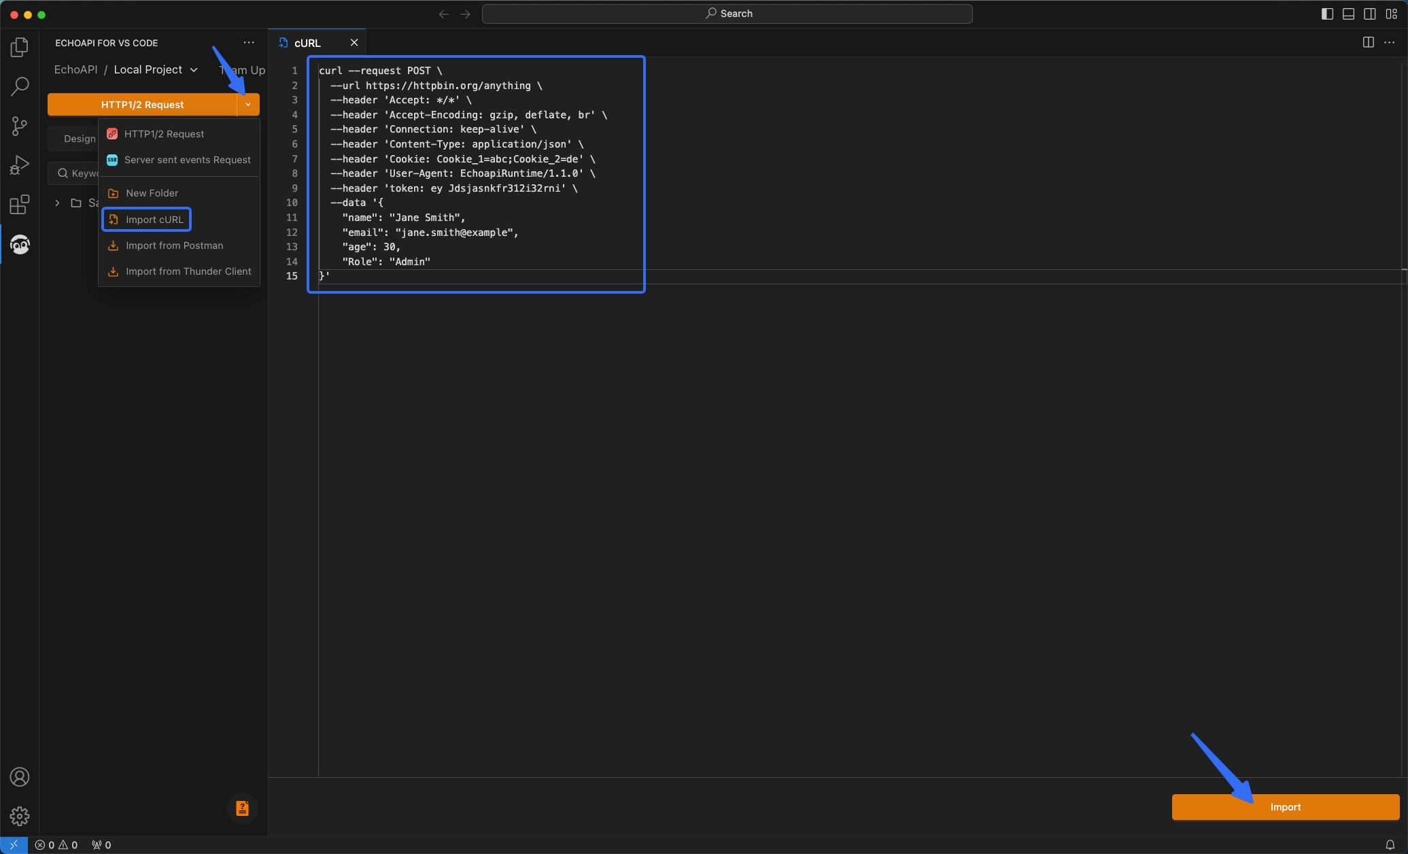Toggle the panel layout view icon
The width and height of the screenshot is (1408, 854).
pos(1349,13)
